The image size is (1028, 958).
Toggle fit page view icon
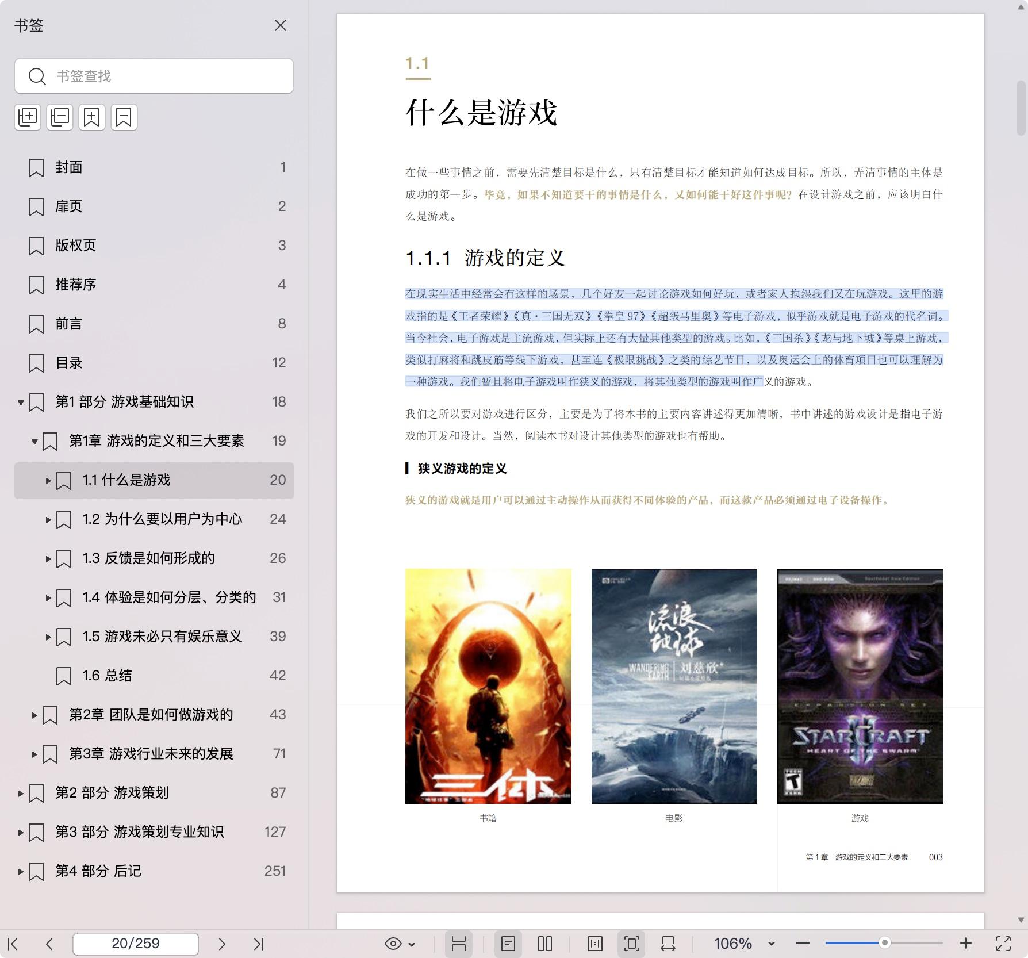631,944
